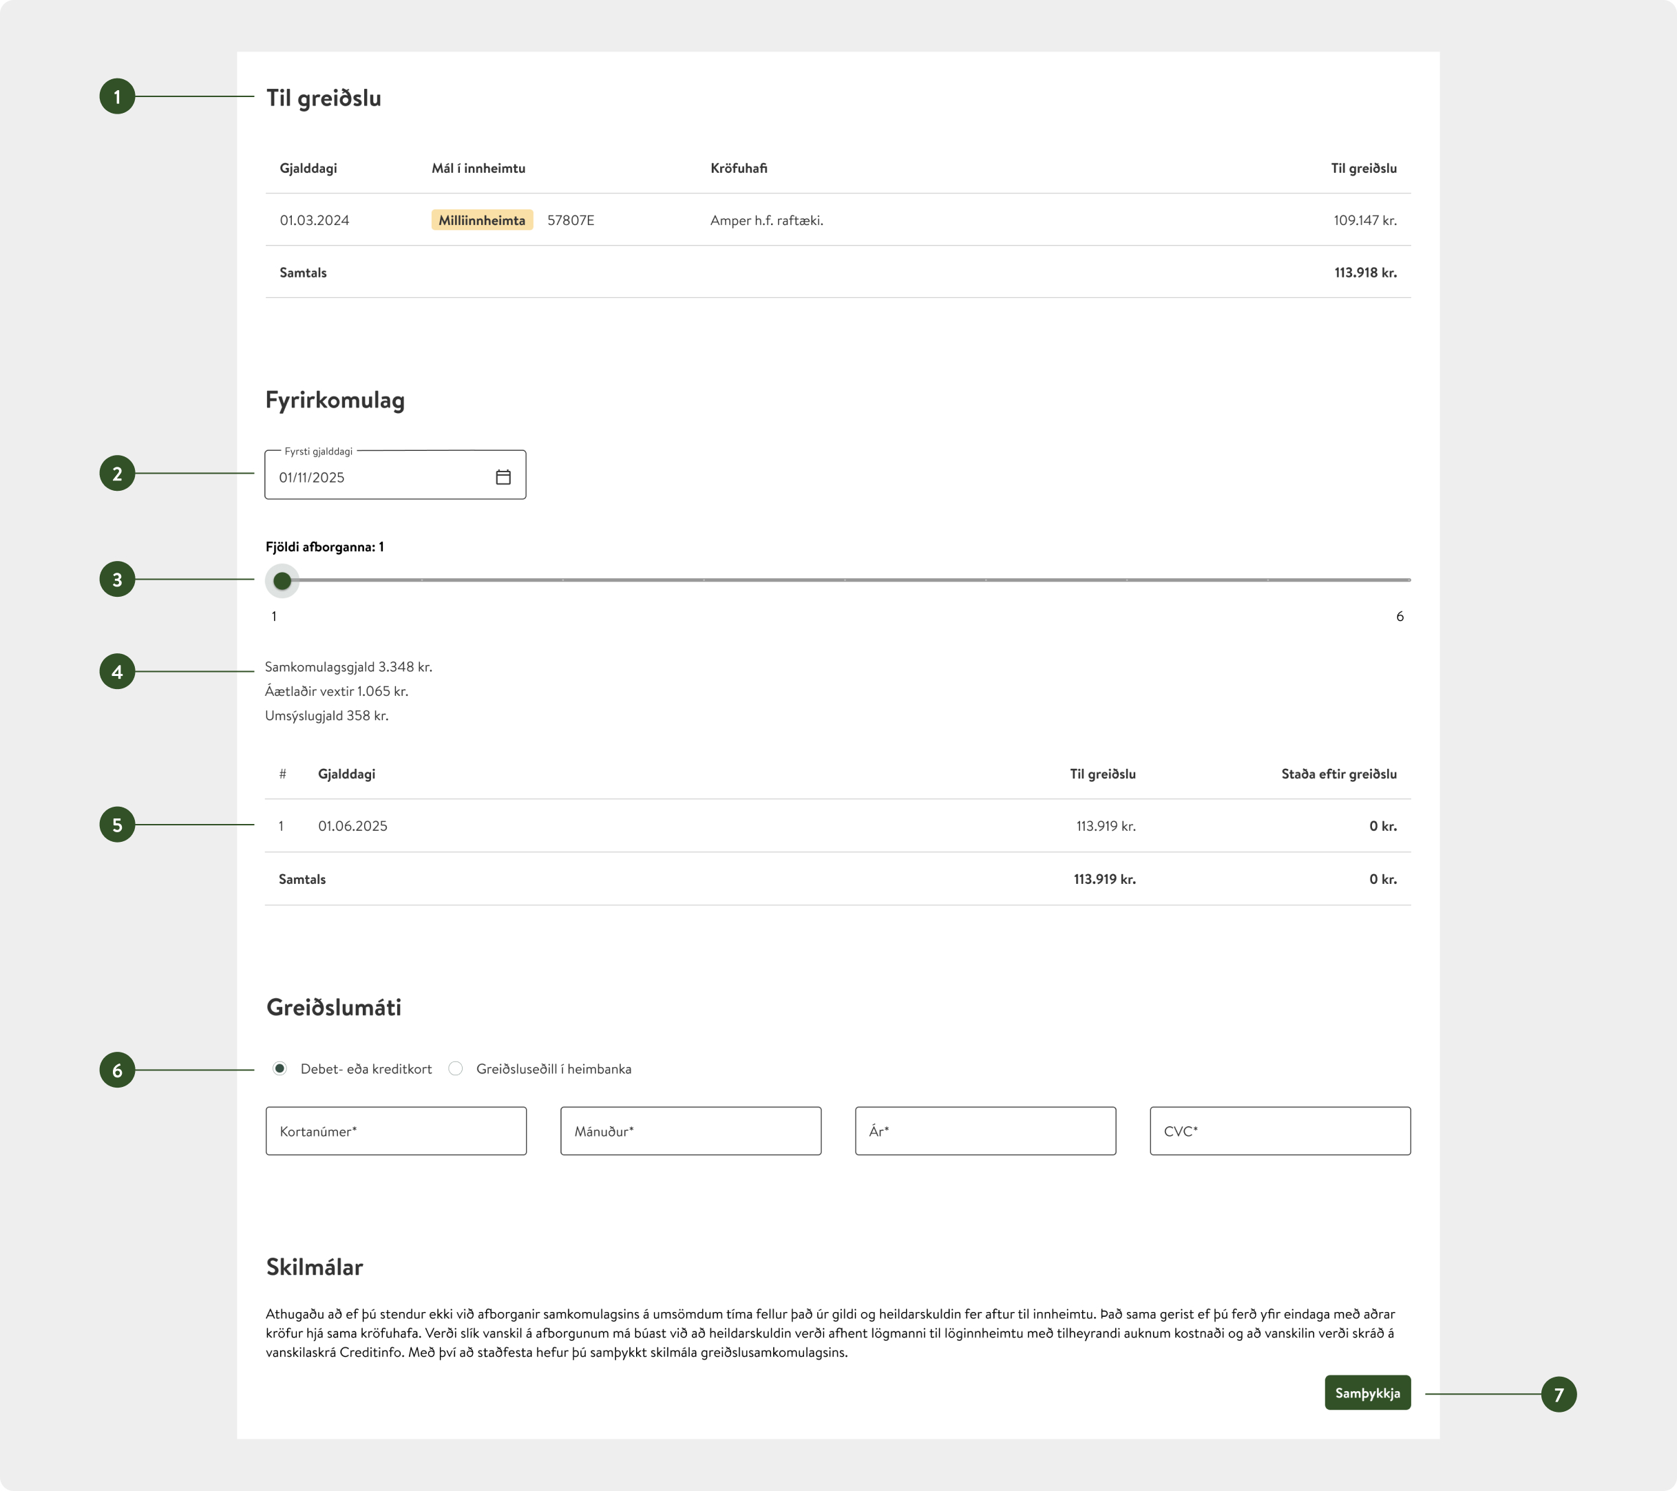Click the Til greiðslu section heading
The image size is (1677, 1491).
point(324,98)
